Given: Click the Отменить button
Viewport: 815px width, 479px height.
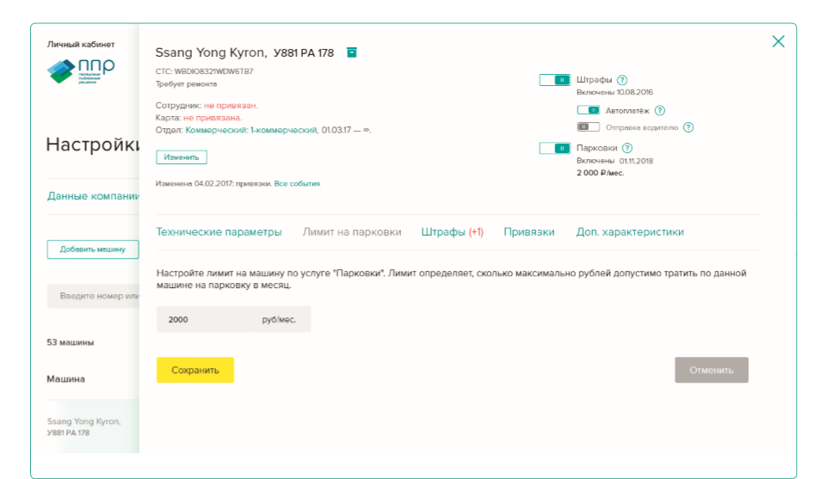Looking at the screenshot, I should (x=712, y=370).
